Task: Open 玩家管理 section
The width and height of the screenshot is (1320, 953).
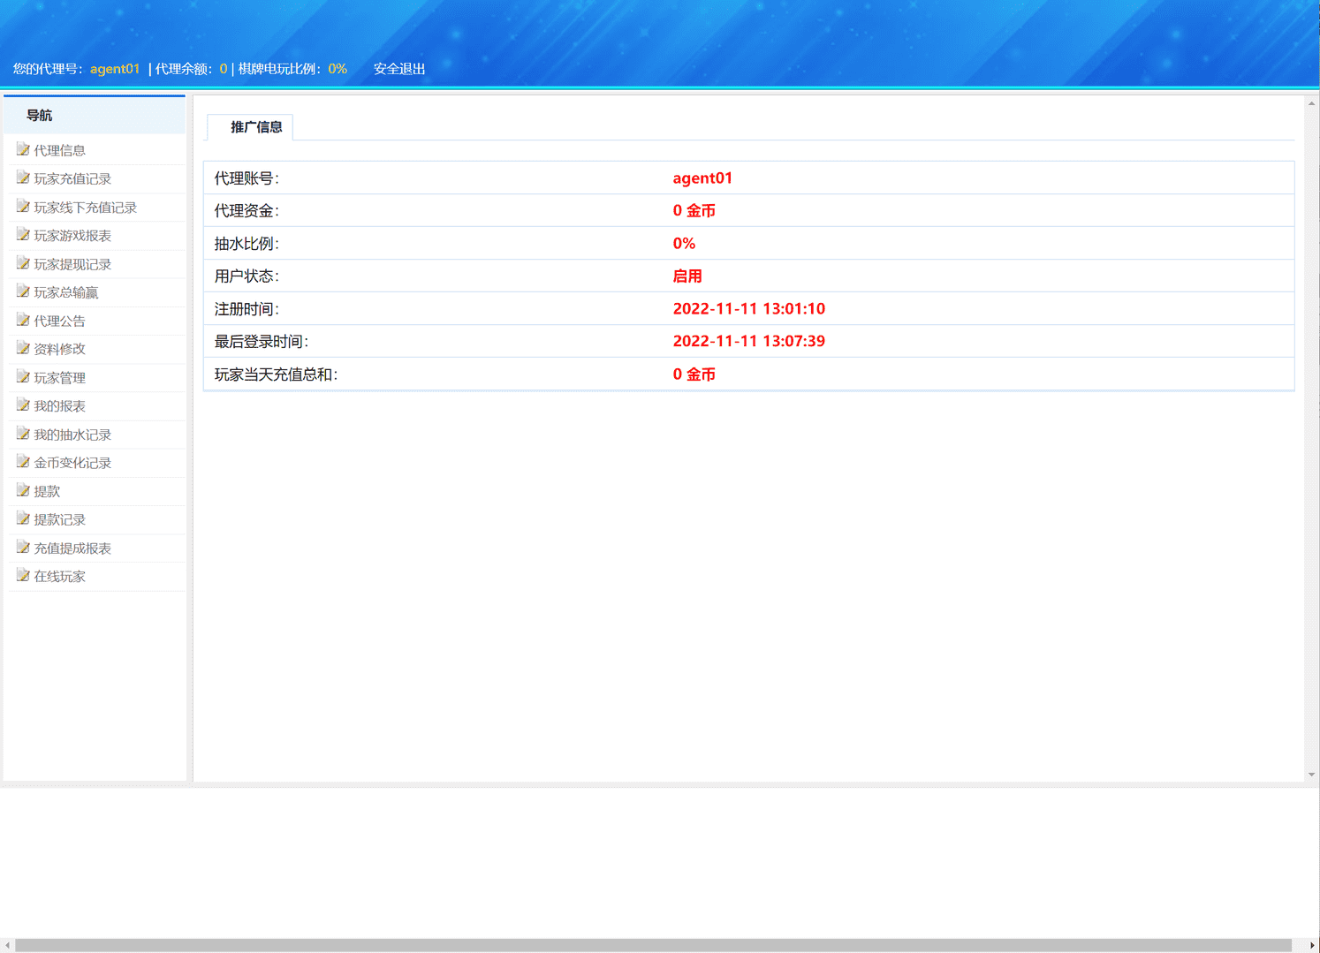Action: 59,378
